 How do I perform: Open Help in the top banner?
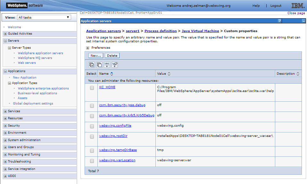pos(256,6)
